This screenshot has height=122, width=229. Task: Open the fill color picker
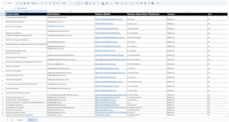(103, 3)
